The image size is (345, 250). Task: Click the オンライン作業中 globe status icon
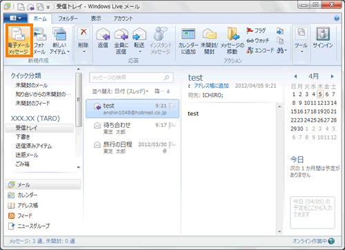click(x=331, y=241)
